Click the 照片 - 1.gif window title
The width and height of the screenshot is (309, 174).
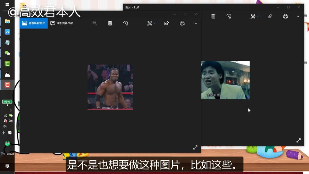tap(132, 7)
